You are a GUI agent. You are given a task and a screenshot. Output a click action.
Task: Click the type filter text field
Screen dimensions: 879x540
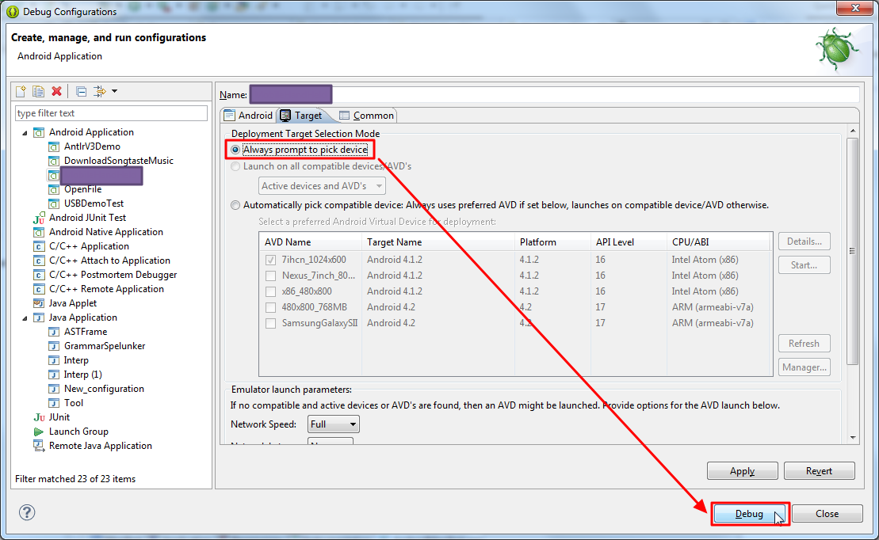[111, 113]
